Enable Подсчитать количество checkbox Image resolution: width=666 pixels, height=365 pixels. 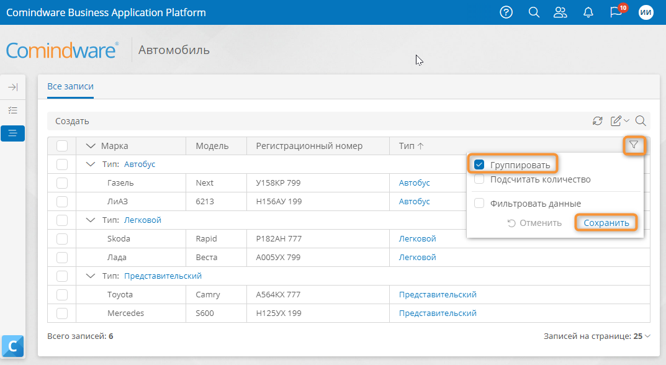point(479,179)
